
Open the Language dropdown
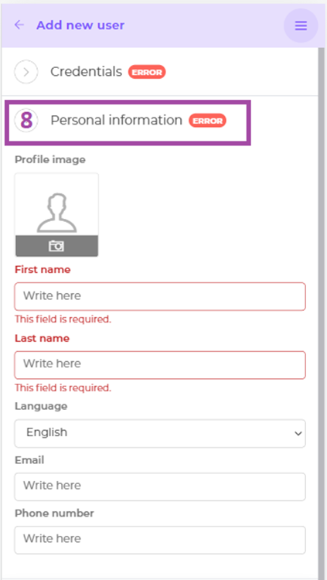(160, 433)
